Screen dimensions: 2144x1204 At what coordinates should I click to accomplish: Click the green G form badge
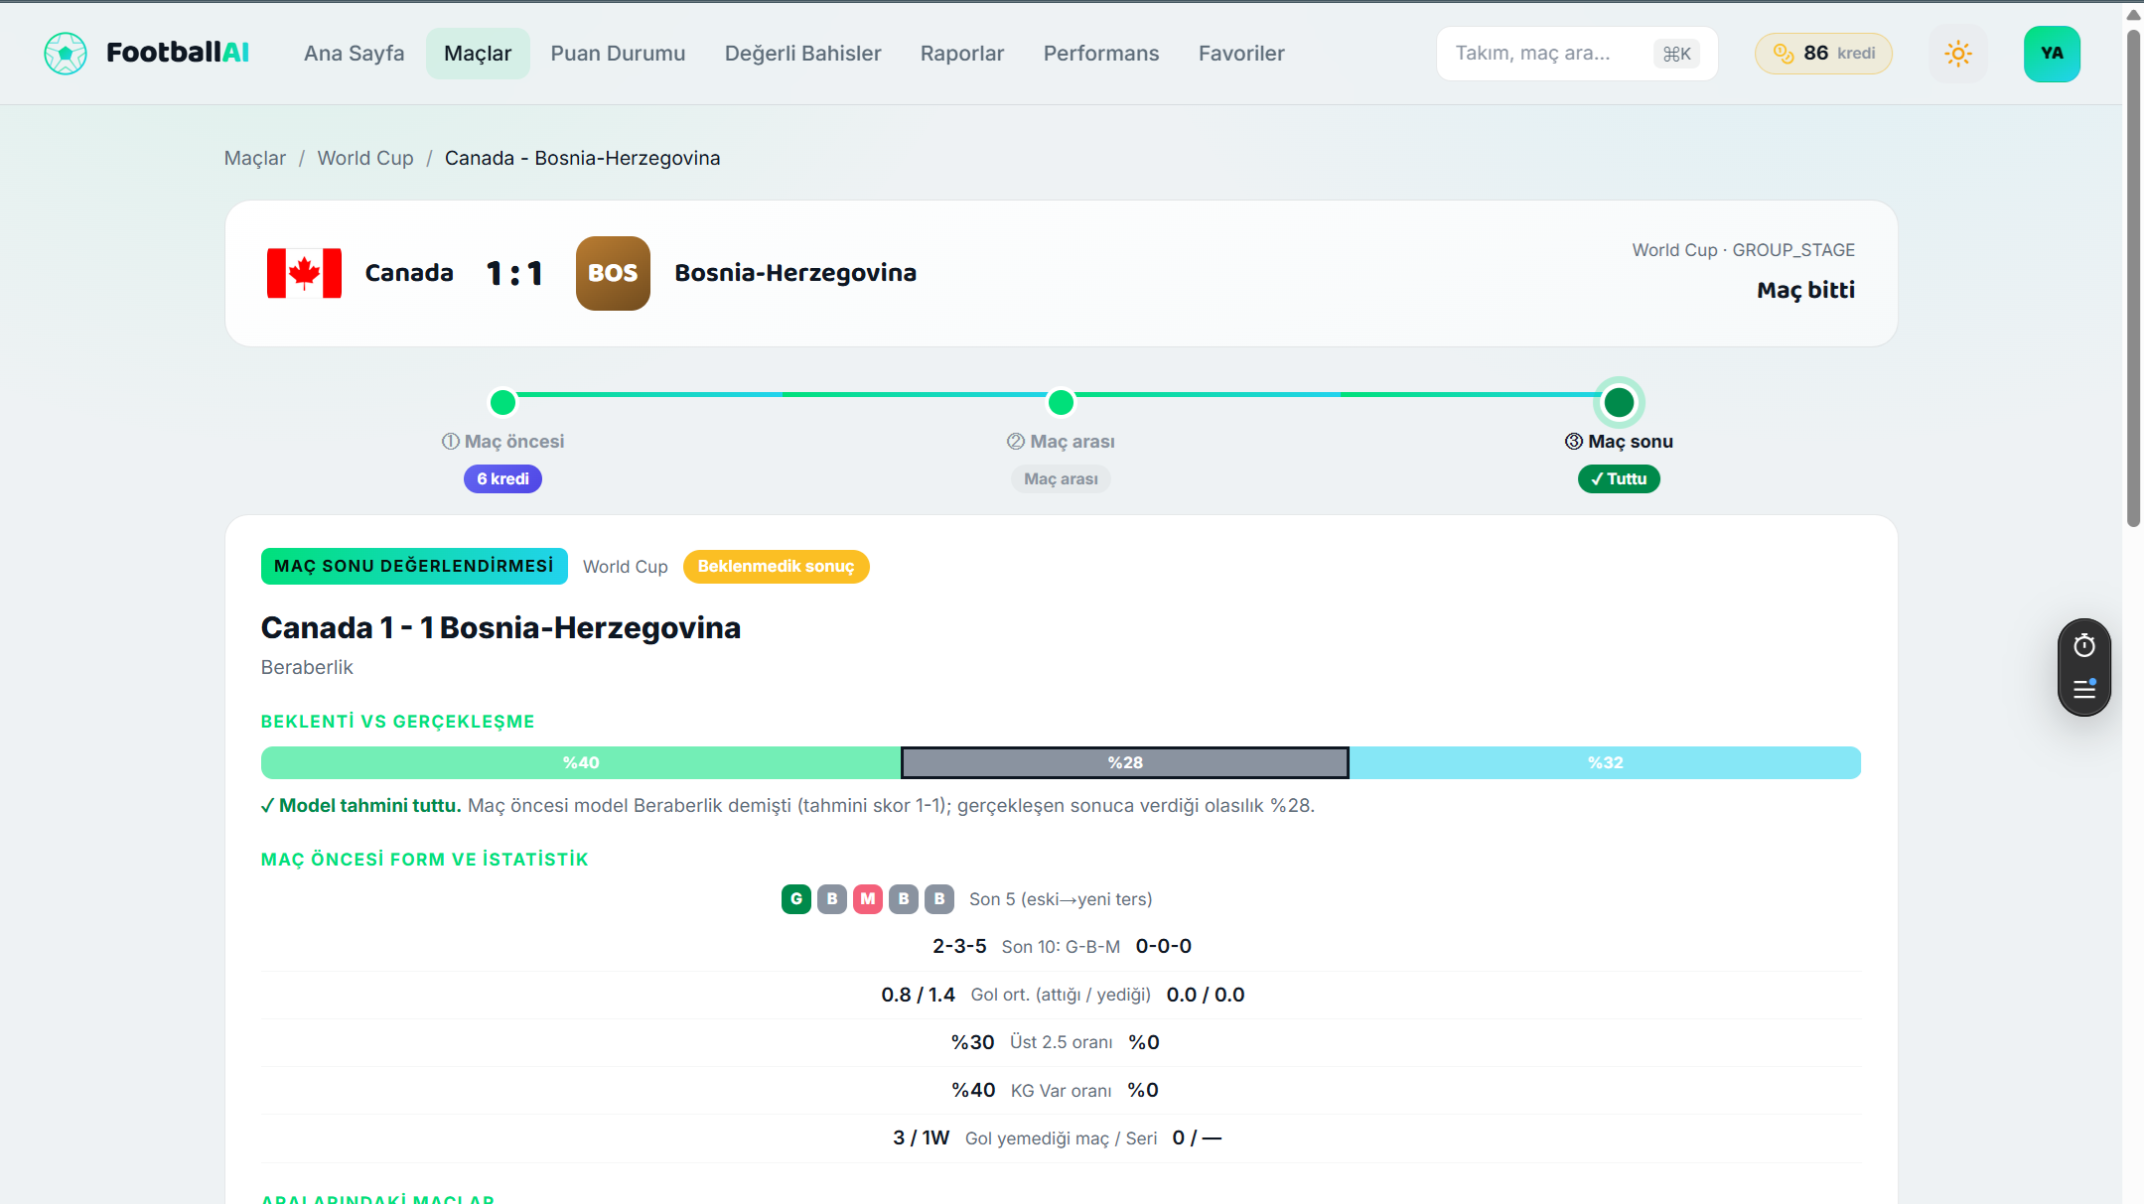pos(796,899)
